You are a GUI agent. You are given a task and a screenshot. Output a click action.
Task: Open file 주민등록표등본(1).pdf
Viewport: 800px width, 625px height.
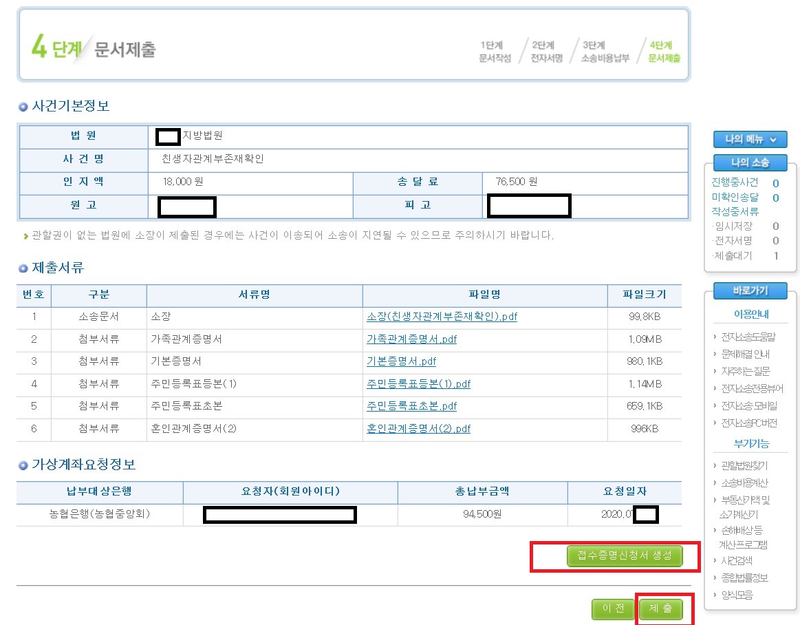[418, 384]
